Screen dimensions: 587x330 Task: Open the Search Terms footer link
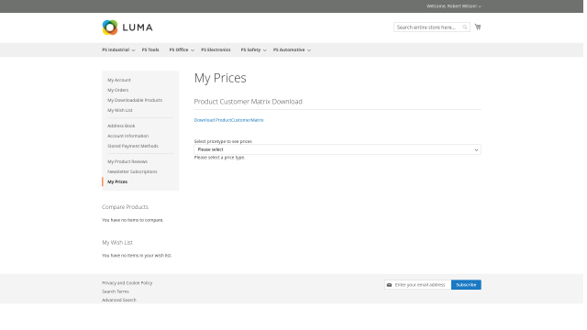click(x=116, y=291)
